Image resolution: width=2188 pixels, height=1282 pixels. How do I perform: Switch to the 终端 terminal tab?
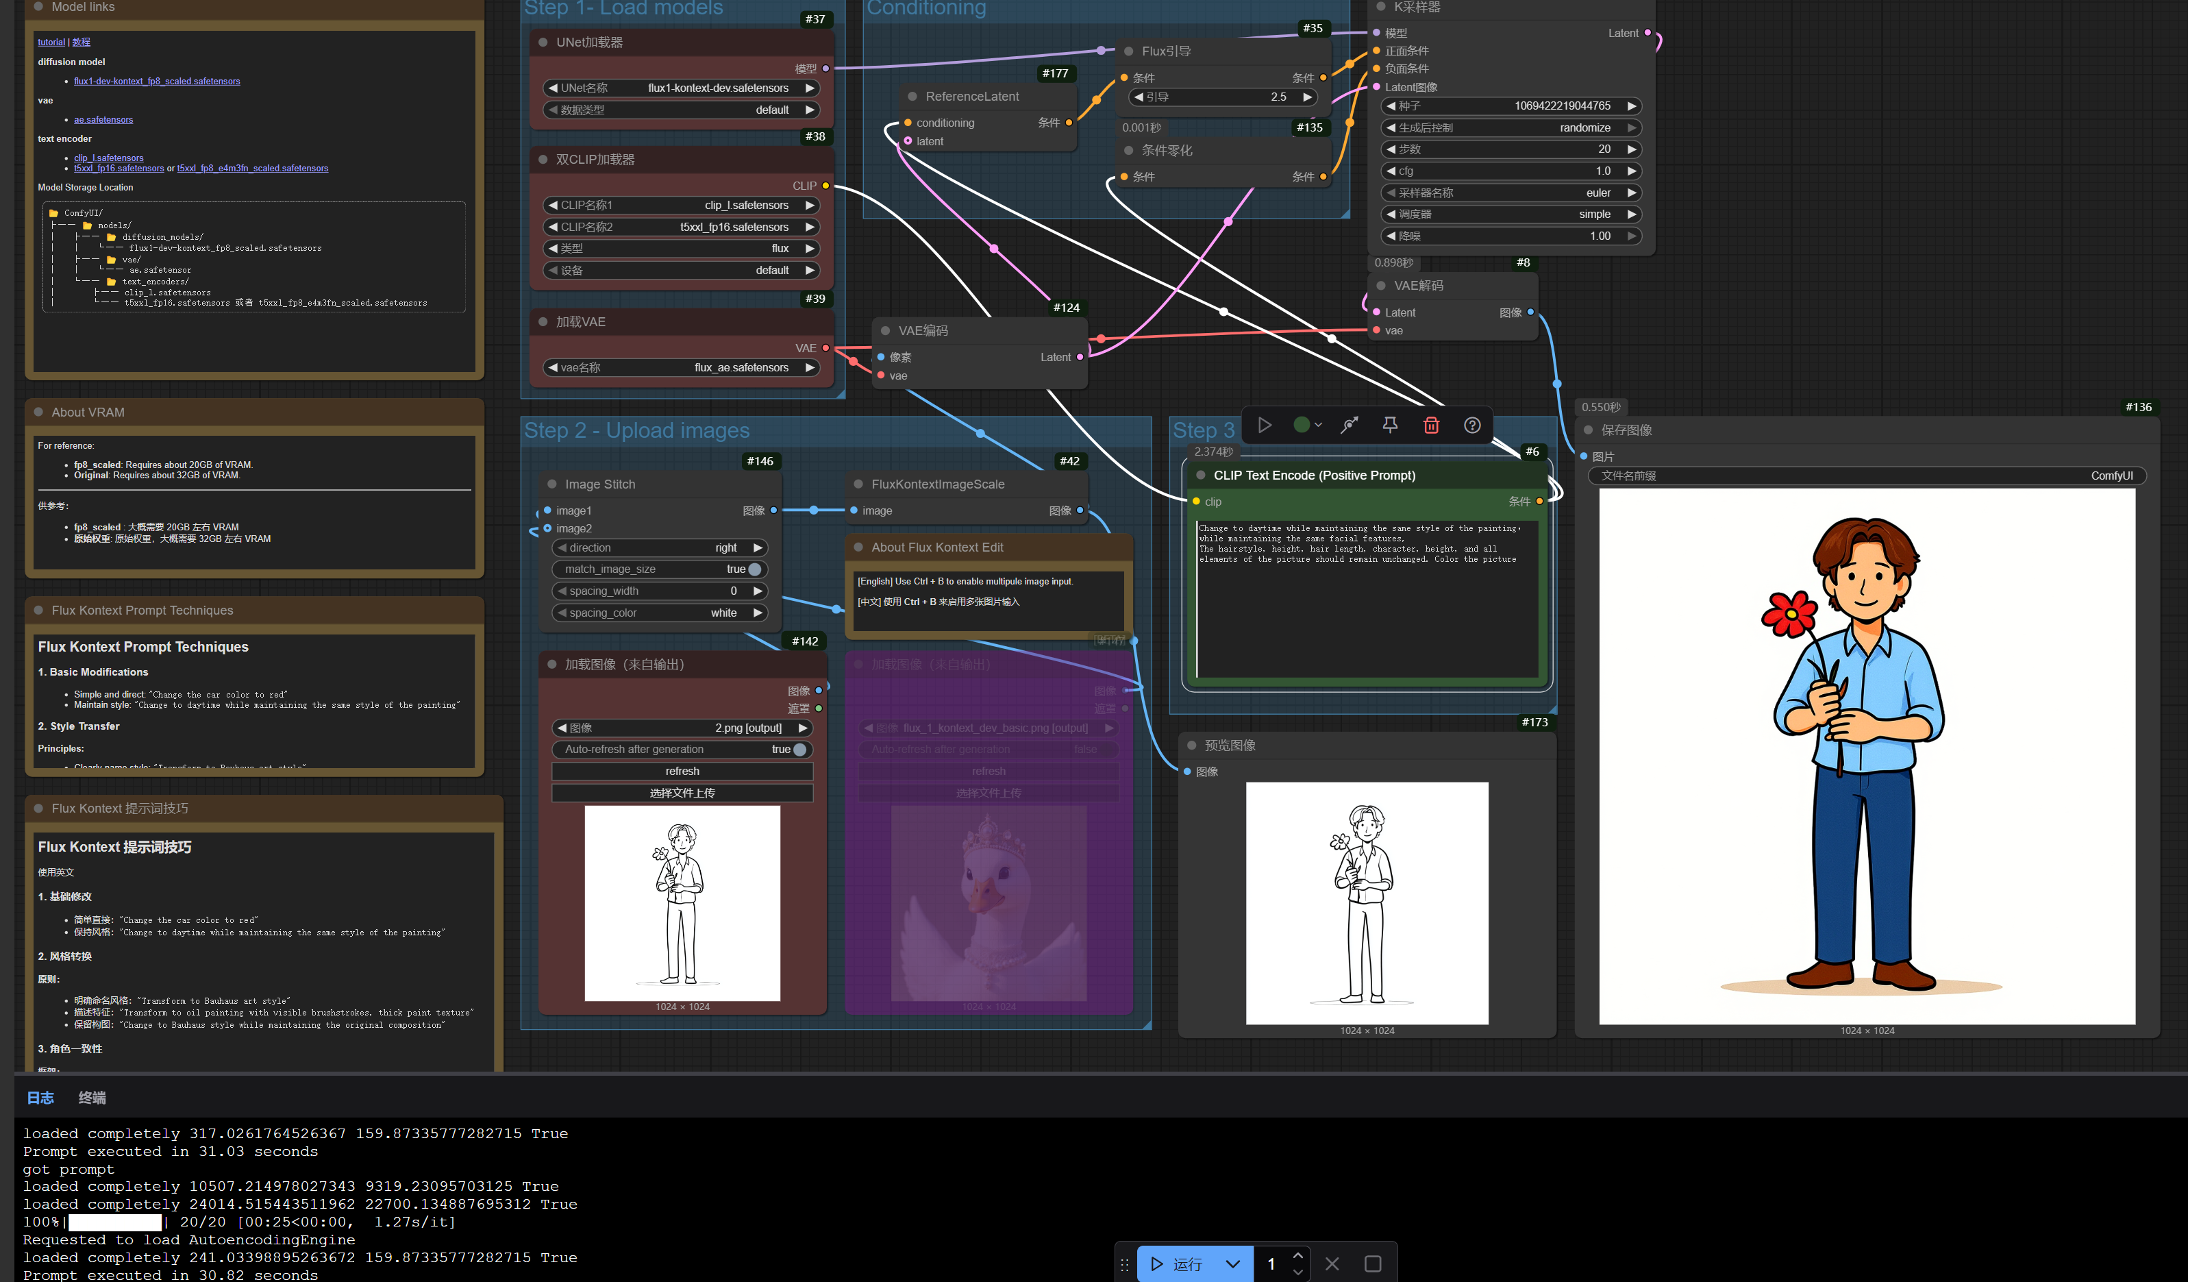92,1098
